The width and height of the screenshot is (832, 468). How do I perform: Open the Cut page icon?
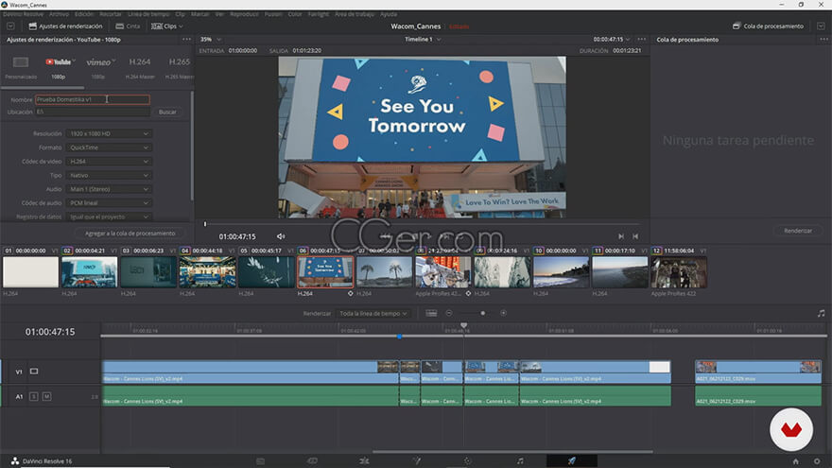(x=312, y=461)
